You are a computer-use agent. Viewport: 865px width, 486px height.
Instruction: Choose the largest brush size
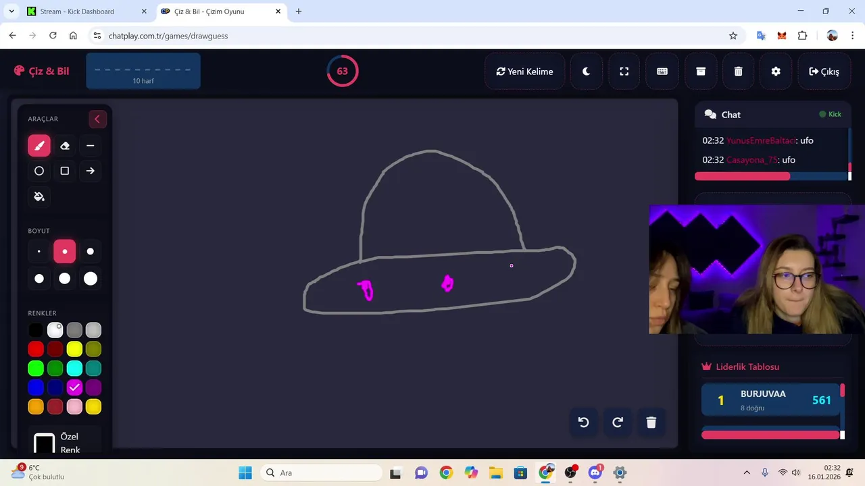click(x=90, y=279)
